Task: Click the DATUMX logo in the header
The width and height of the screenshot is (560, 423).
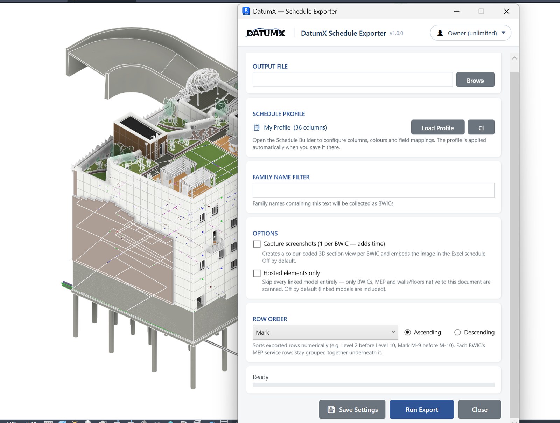Action: click(266, 33)
